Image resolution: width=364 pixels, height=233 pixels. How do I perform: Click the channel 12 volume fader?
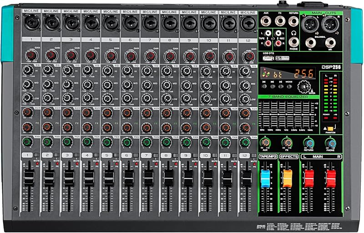tap(247, 178)
